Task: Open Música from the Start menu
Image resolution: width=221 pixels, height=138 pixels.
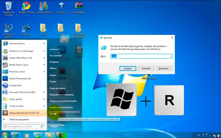Action: [x=53, y=68]
